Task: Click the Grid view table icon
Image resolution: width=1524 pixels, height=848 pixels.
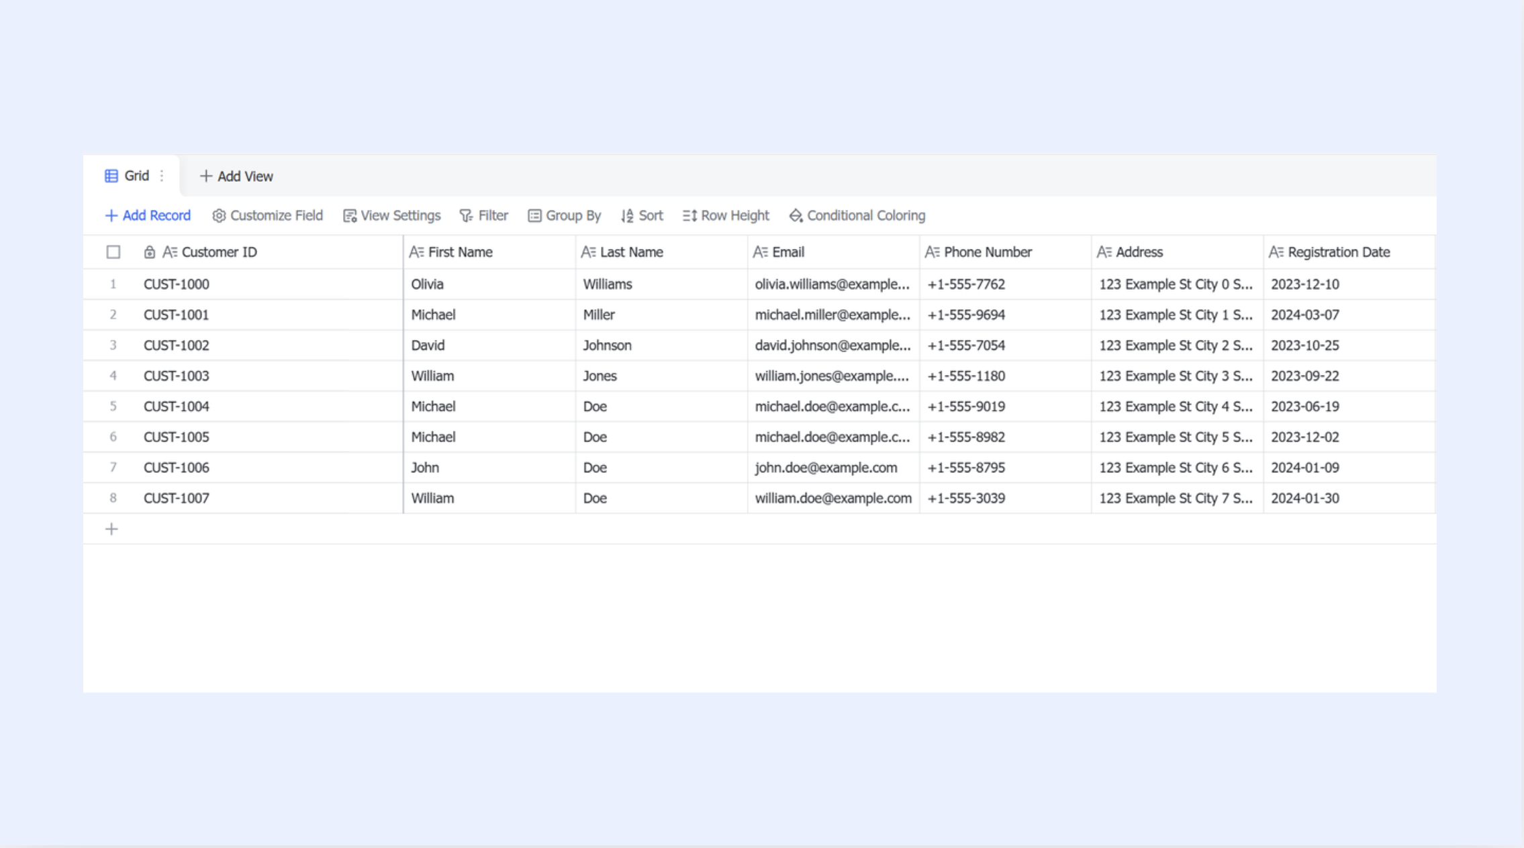Action: point(111,176)
